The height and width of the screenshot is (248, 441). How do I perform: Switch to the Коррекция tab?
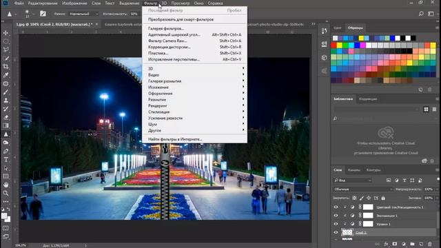click(368, 99)
